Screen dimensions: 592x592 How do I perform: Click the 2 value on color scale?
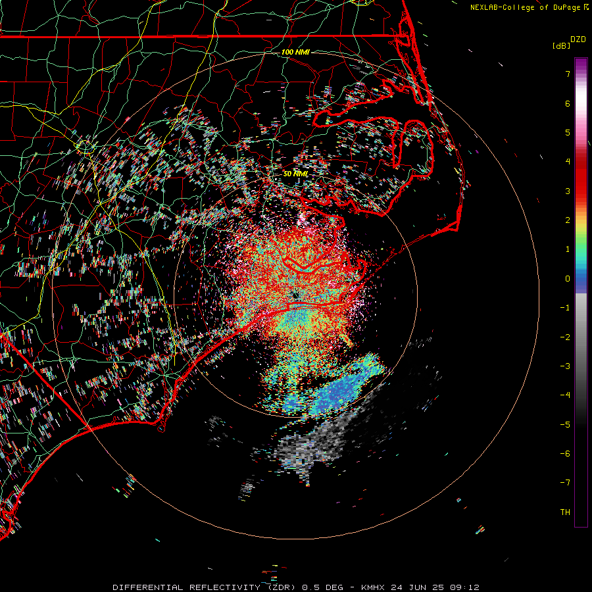coord(568,220)
